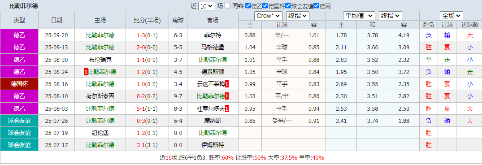This screenshot has width=482, height=165.
Task: Click the 云达不莱梅 away team name
Action: 211,84
